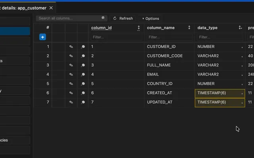This screenshot has width=254, height=158.
Task: Open details magnifier for COUNTRY_ID row
Action: (83, 84)
